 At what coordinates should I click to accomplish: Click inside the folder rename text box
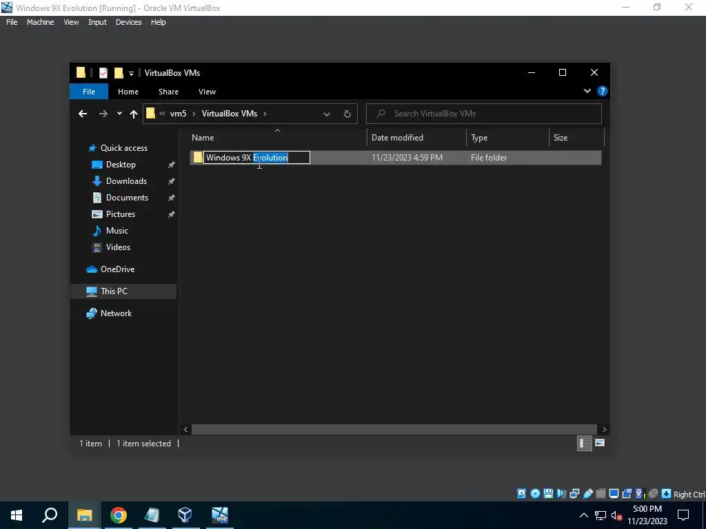point(256,158)
